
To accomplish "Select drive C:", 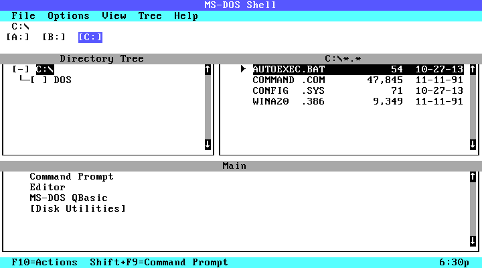I will (x=90, y=38).
